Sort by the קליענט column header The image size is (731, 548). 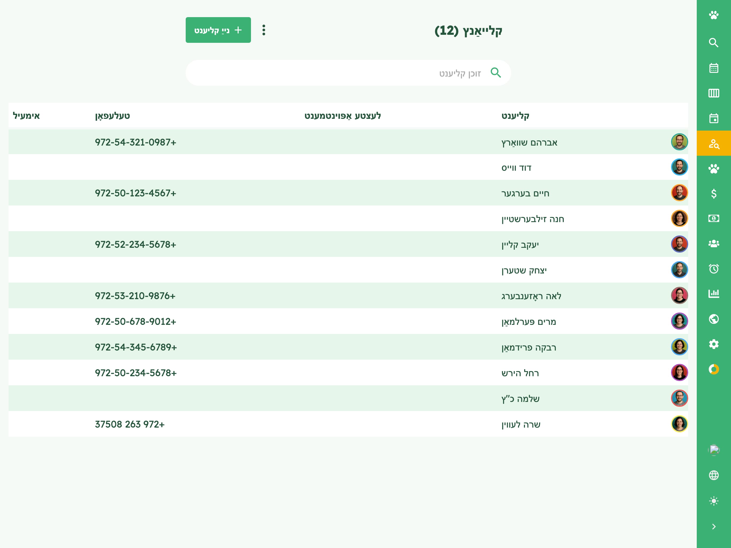point(515,116)
